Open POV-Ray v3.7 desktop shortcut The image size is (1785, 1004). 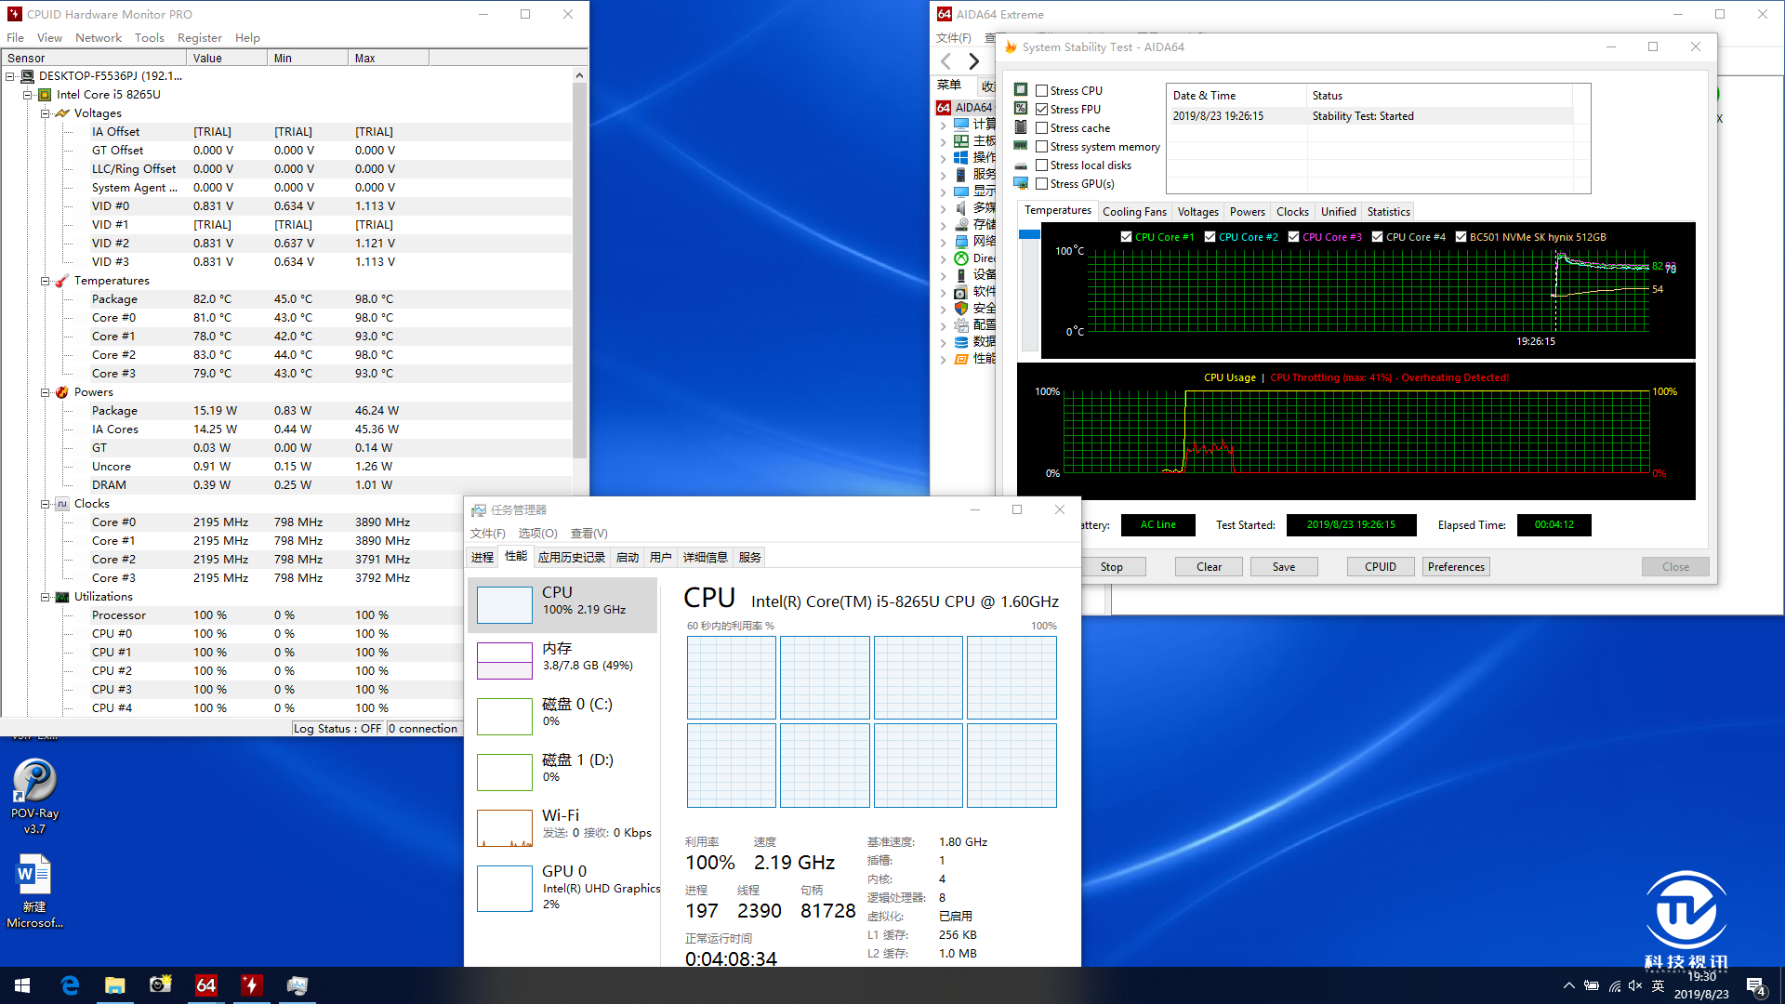tap(34, 796)
